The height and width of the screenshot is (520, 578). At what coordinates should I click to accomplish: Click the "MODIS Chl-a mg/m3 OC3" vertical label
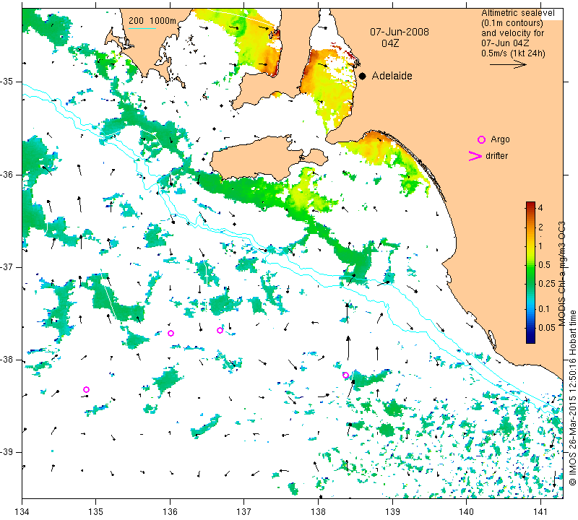[x=561, y=274]
